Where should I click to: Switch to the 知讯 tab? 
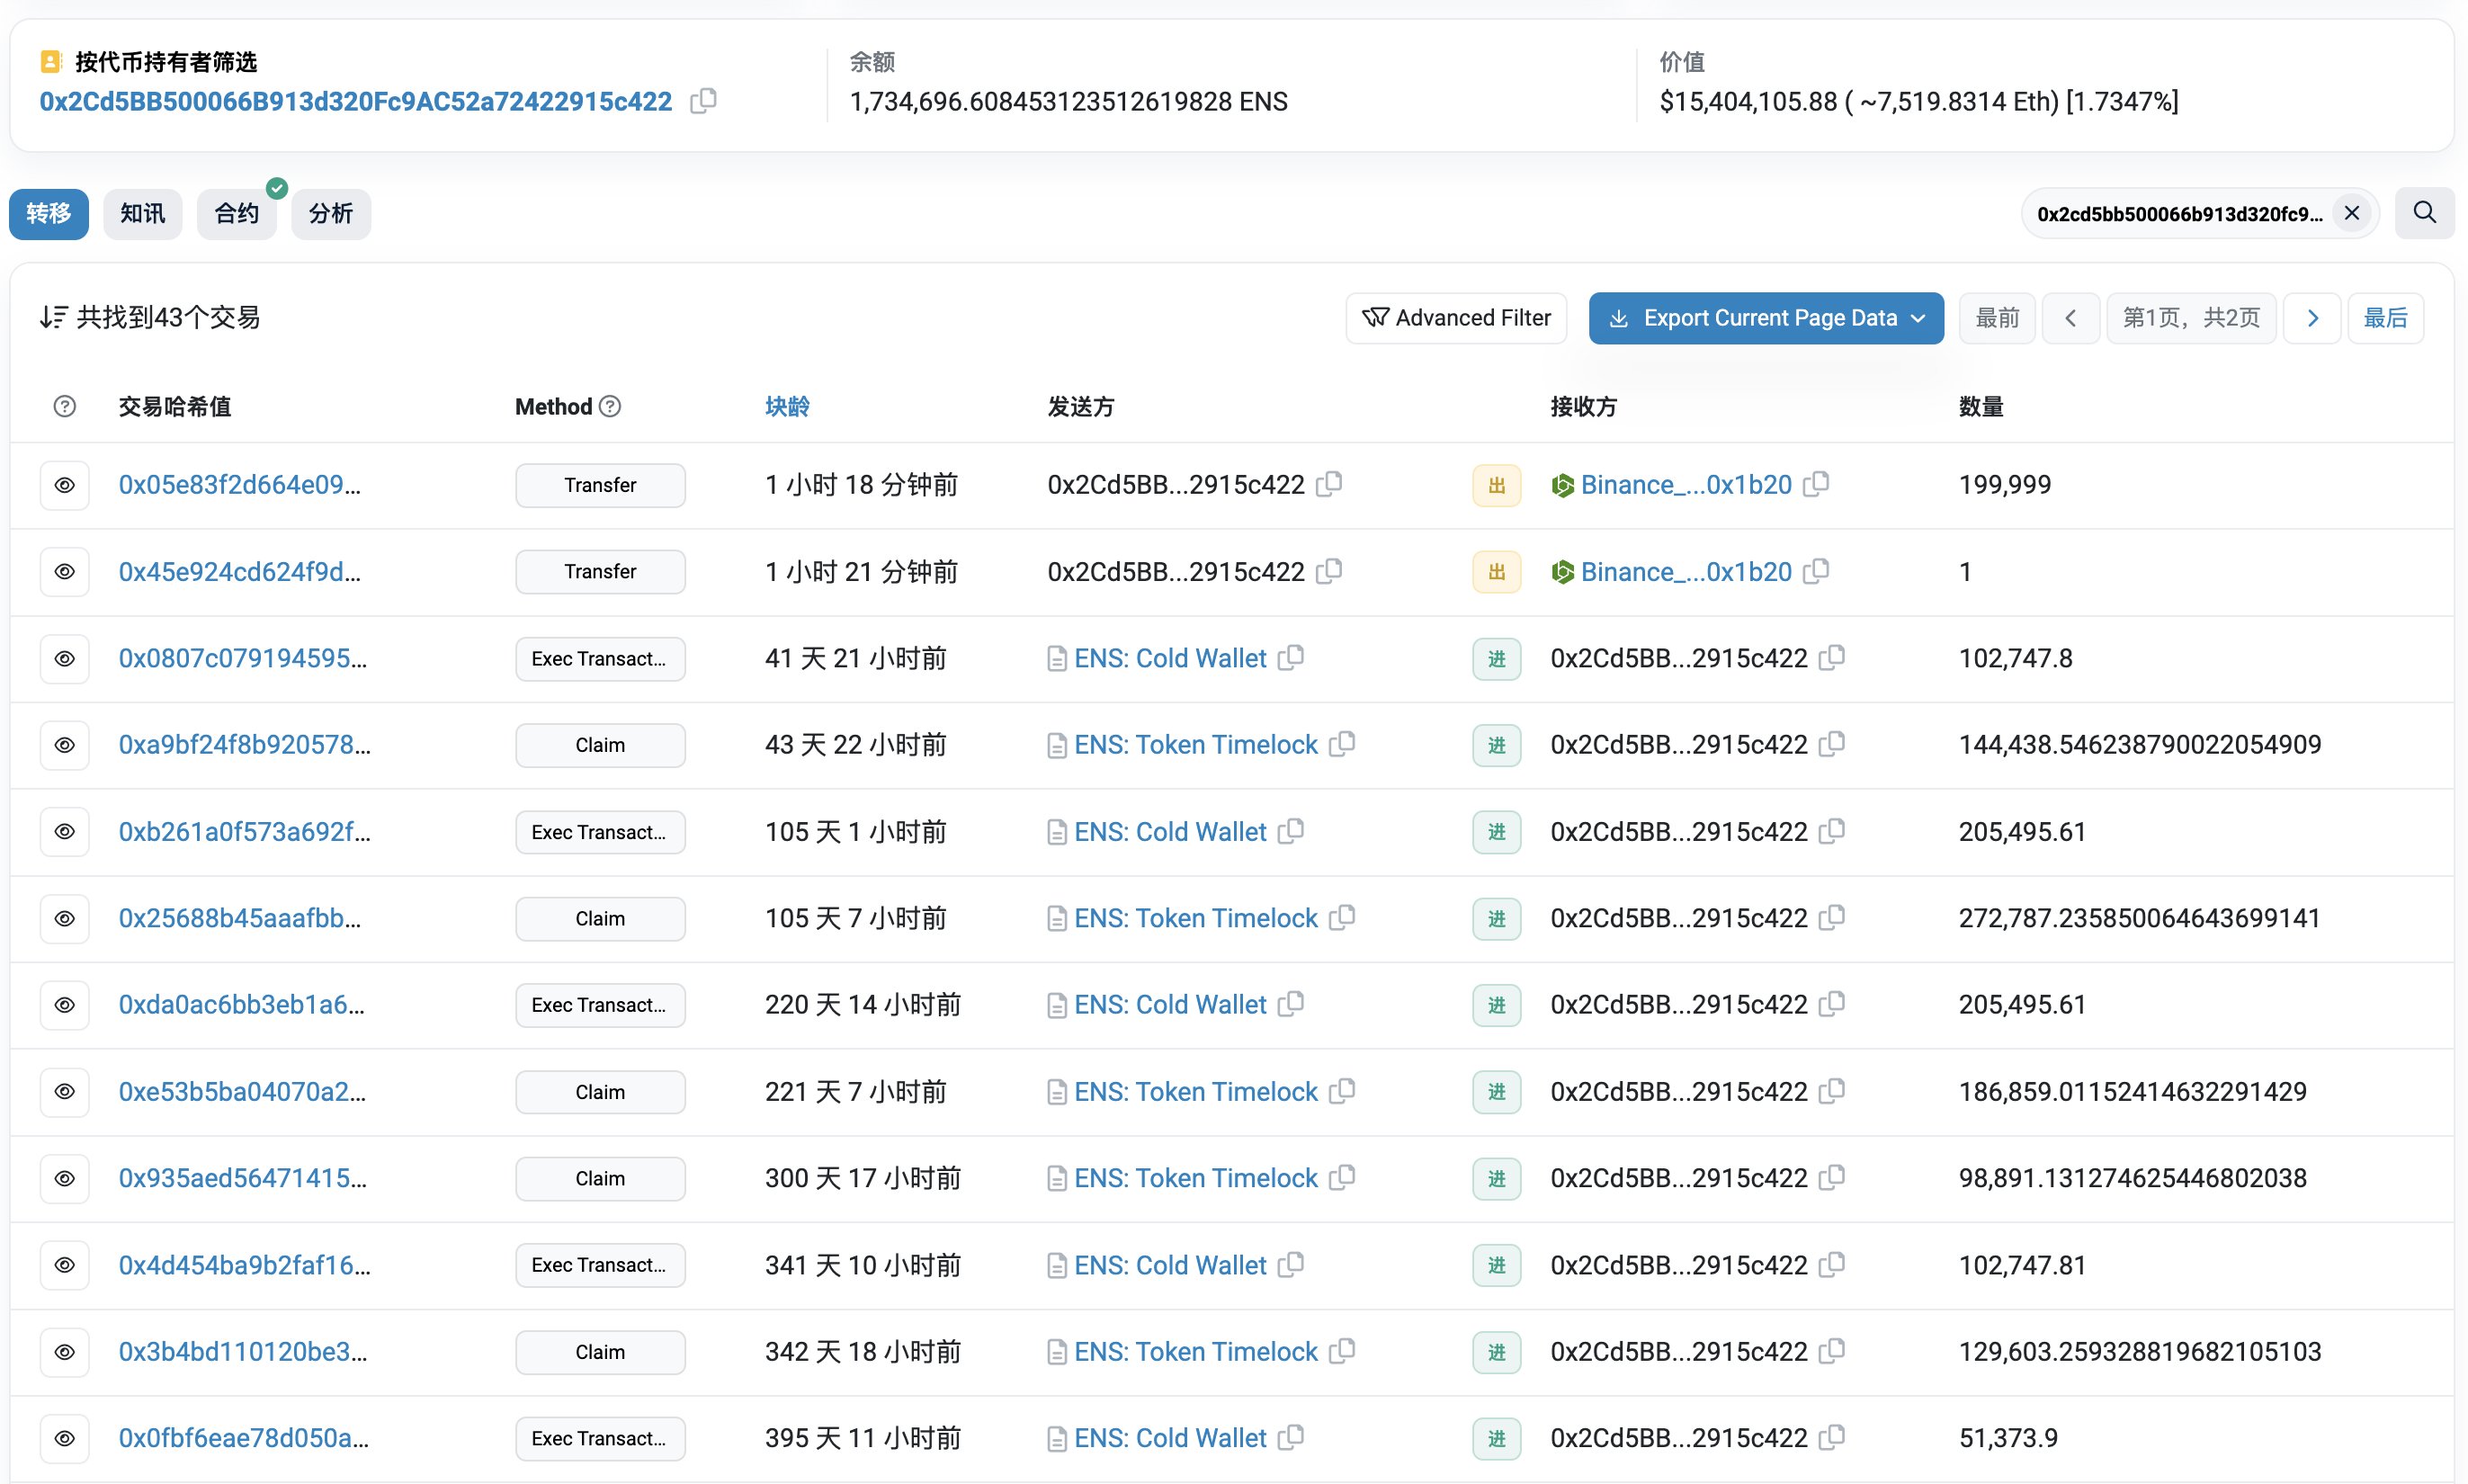(x=143, y=214)
